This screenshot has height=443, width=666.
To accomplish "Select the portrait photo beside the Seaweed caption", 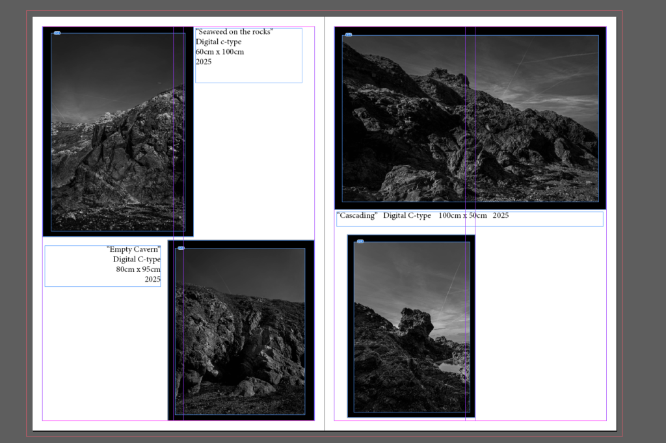I will [x=118, y=131].
